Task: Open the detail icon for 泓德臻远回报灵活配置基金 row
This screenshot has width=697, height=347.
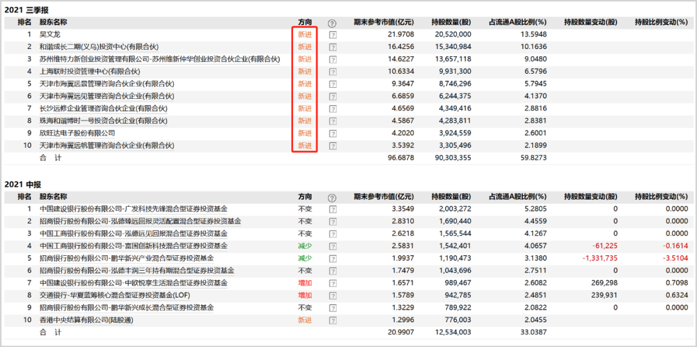Action: [x=332, y=222]
